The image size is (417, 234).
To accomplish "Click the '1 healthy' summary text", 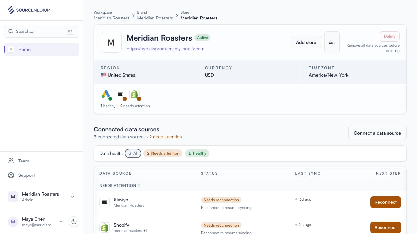I will pos(108,106).
